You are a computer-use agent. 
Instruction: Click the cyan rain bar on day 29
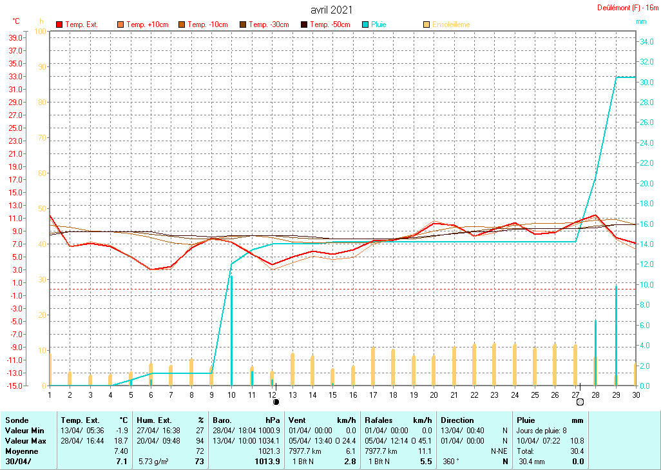click(x=616, y=335)
